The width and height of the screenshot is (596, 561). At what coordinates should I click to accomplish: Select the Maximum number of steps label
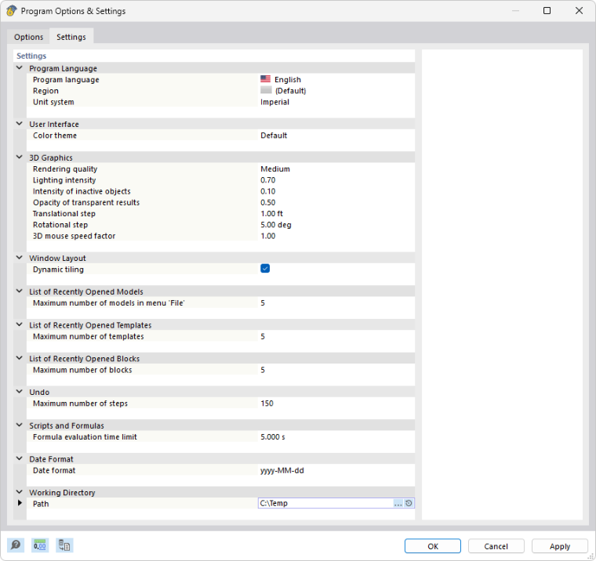[x=80, y=403]
